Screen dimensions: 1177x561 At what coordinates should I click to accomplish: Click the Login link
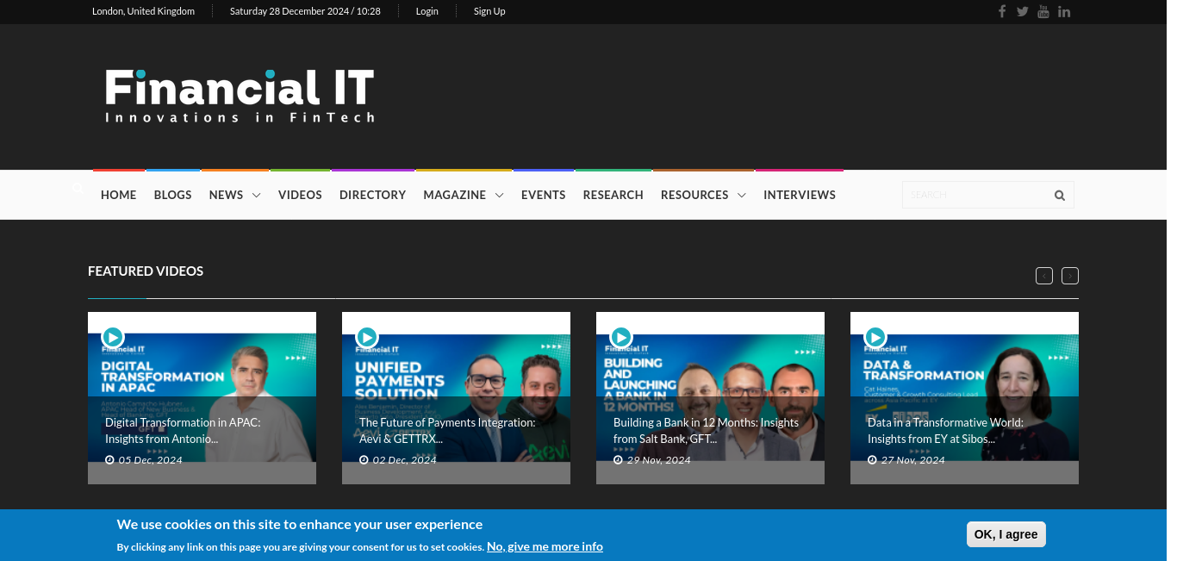[x=427, y=11]
